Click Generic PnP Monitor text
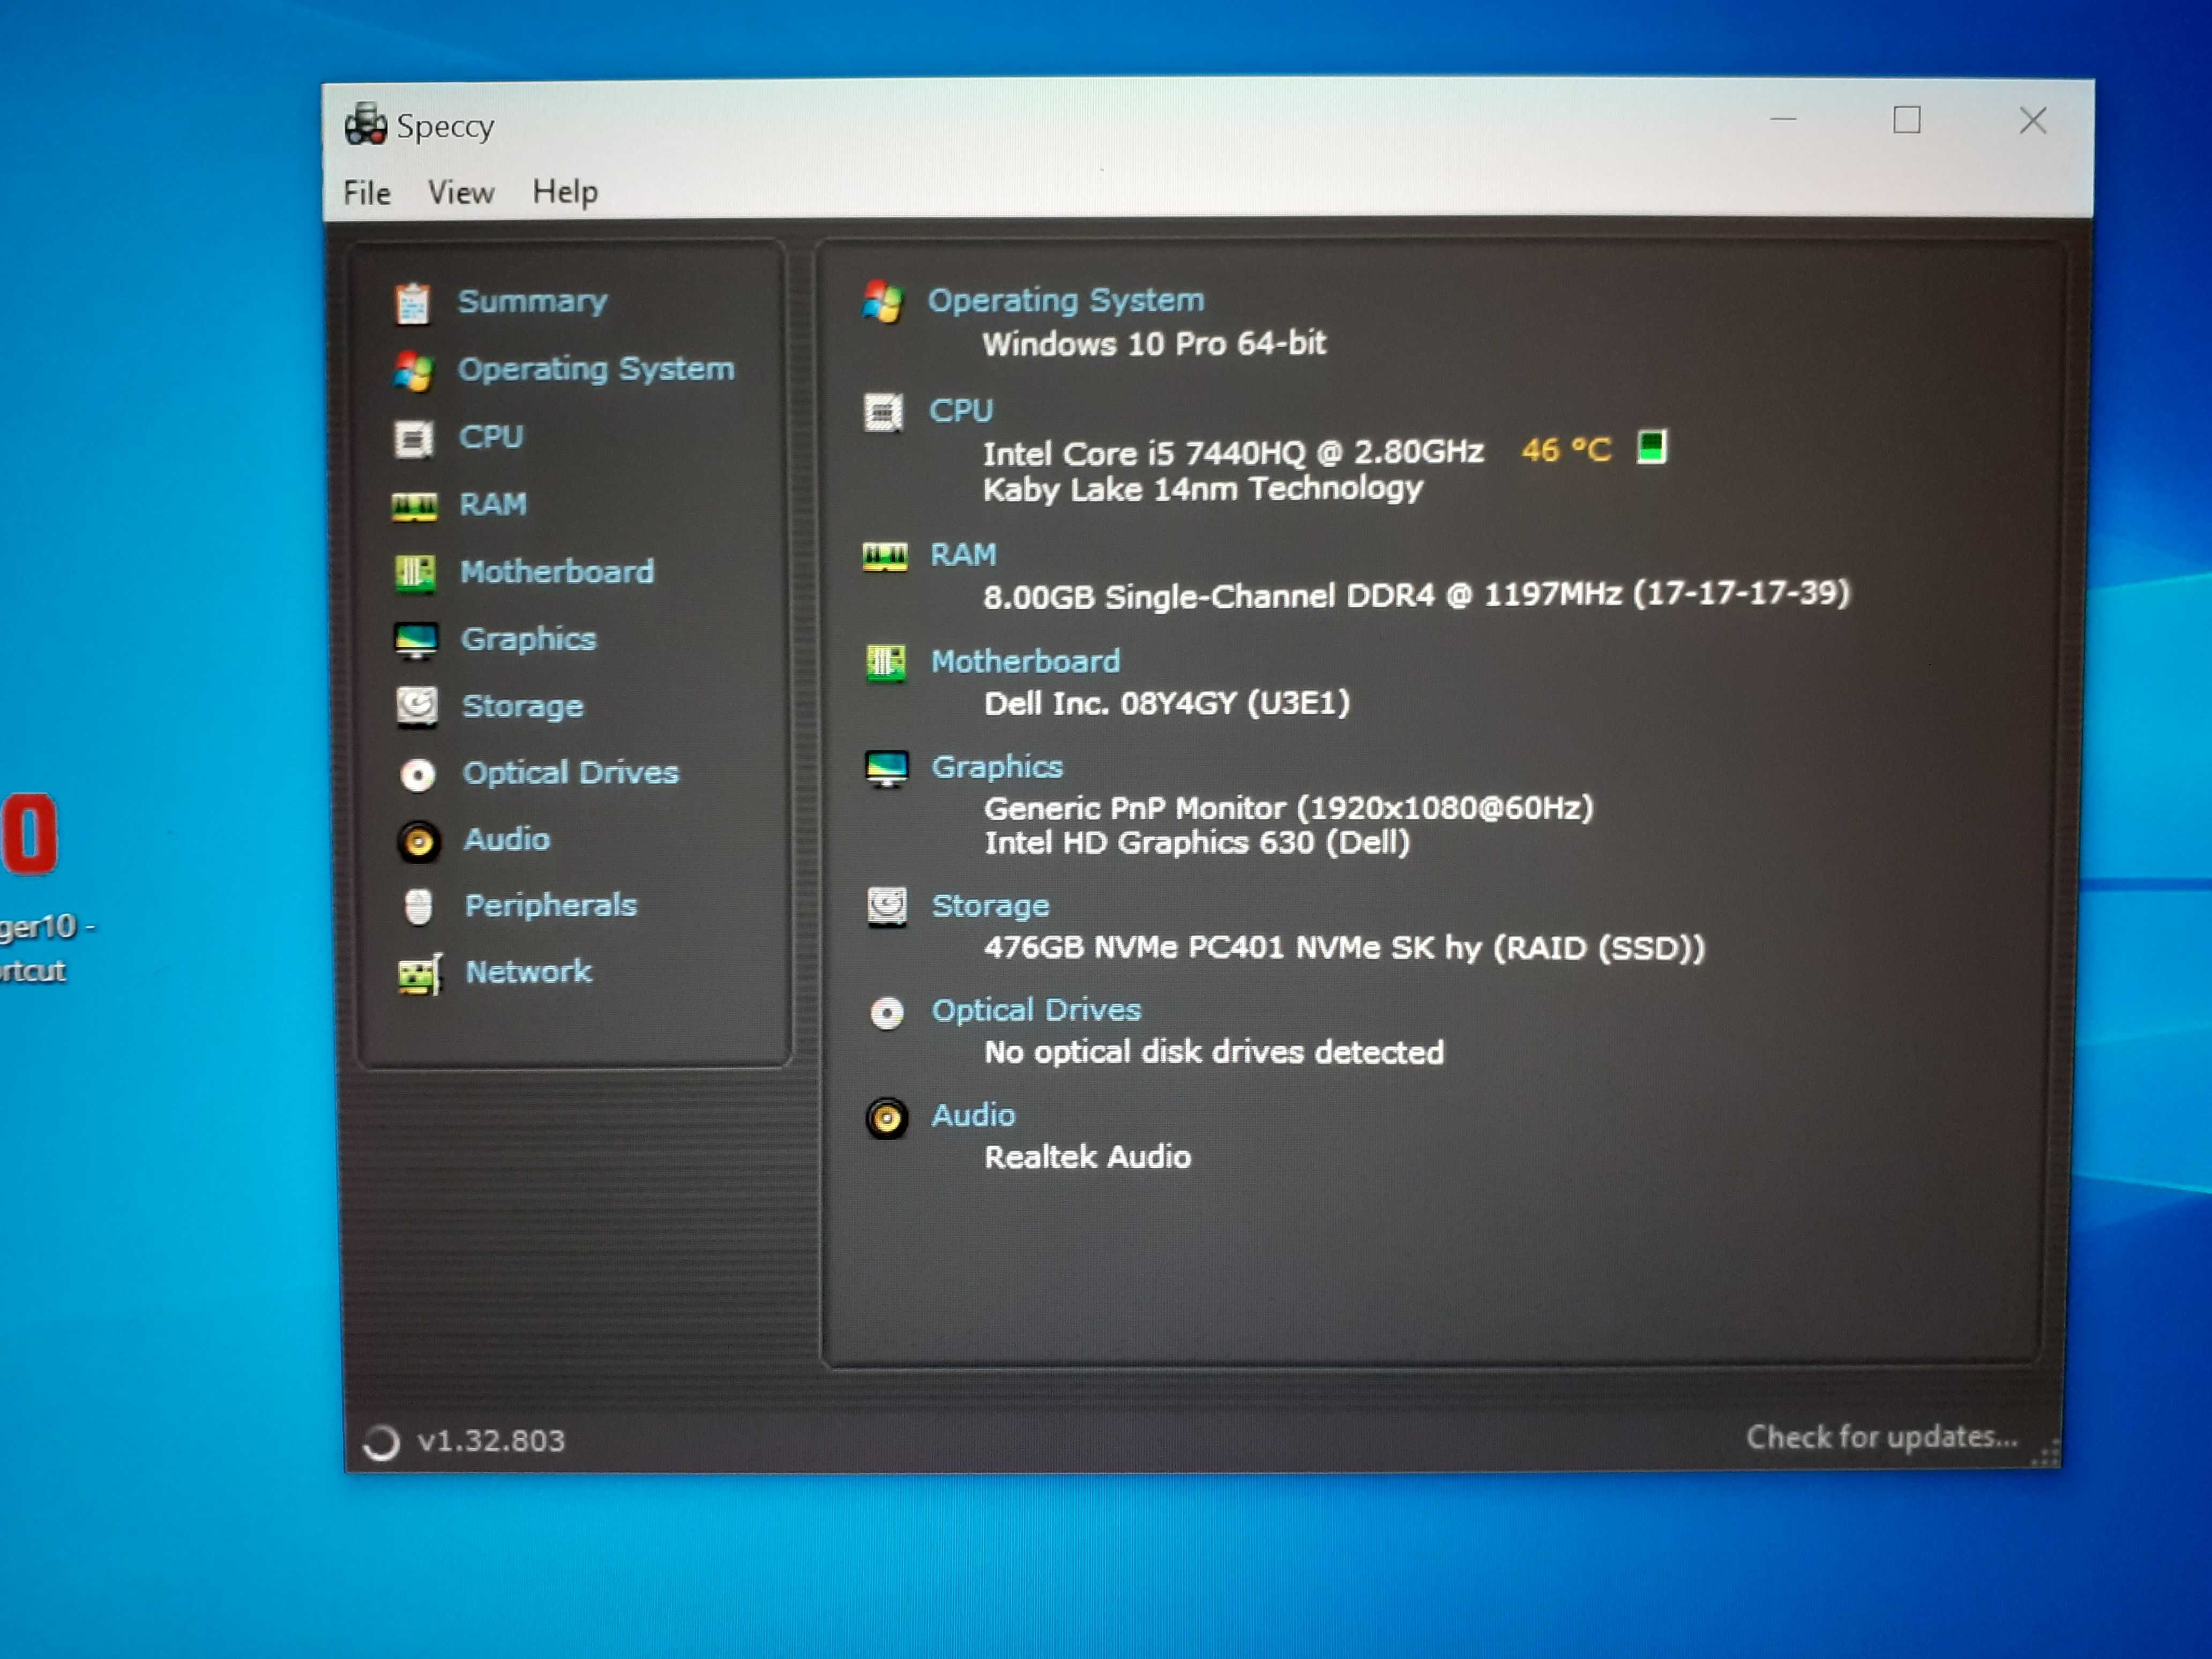The image size is (2212, 1659). pos(1289,808)
